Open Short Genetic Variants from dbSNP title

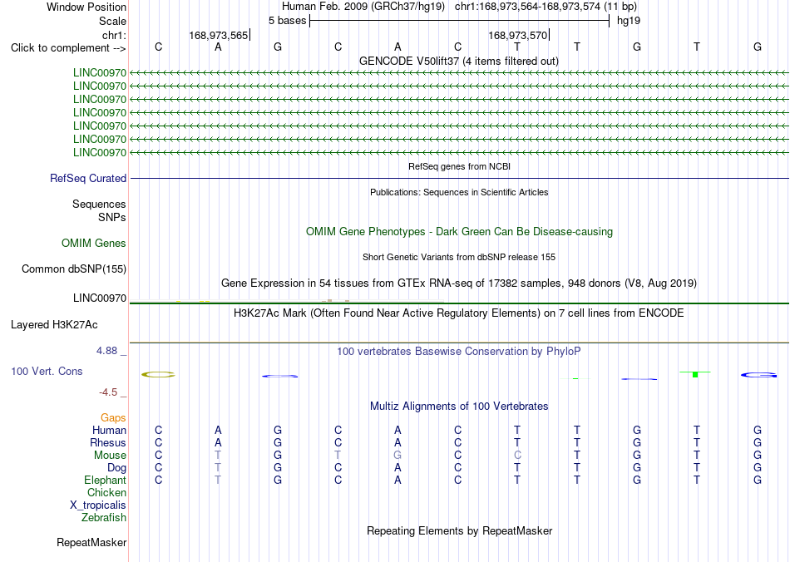tap(459, 257)
